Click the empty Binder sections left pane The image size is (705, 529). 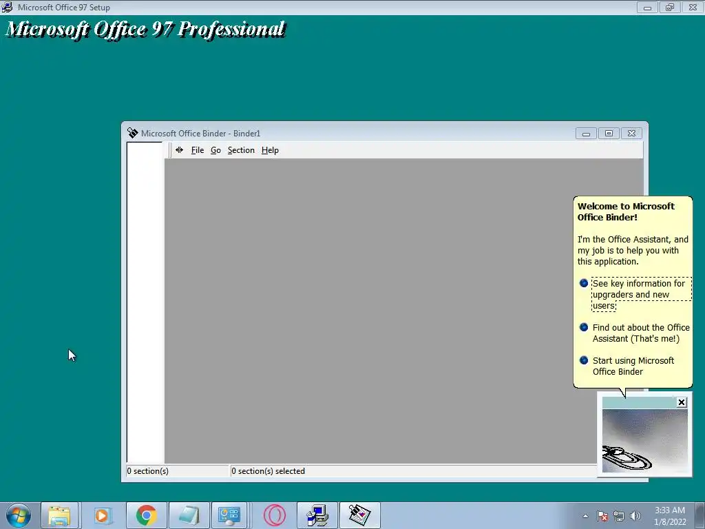pyautogui.click(x=145, y=302)
